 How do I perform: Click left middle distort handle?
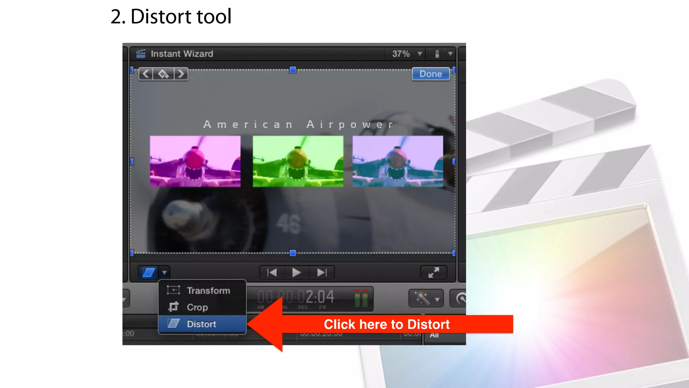[132, 161]
